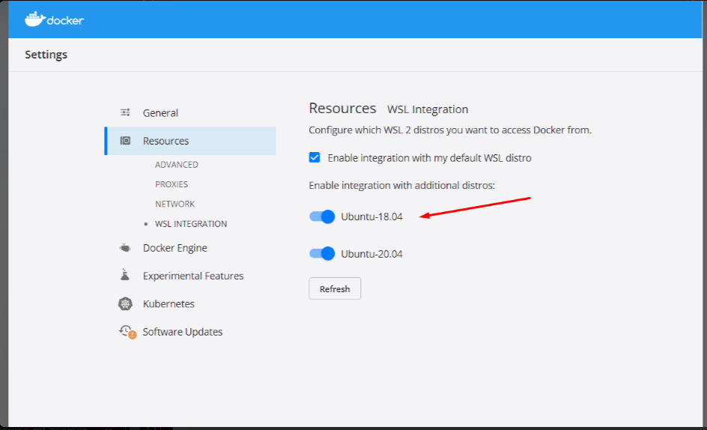The width and height of the screenshot is (707, 430).
Task: Click the Docker whale logo
Action: point(34,19)
